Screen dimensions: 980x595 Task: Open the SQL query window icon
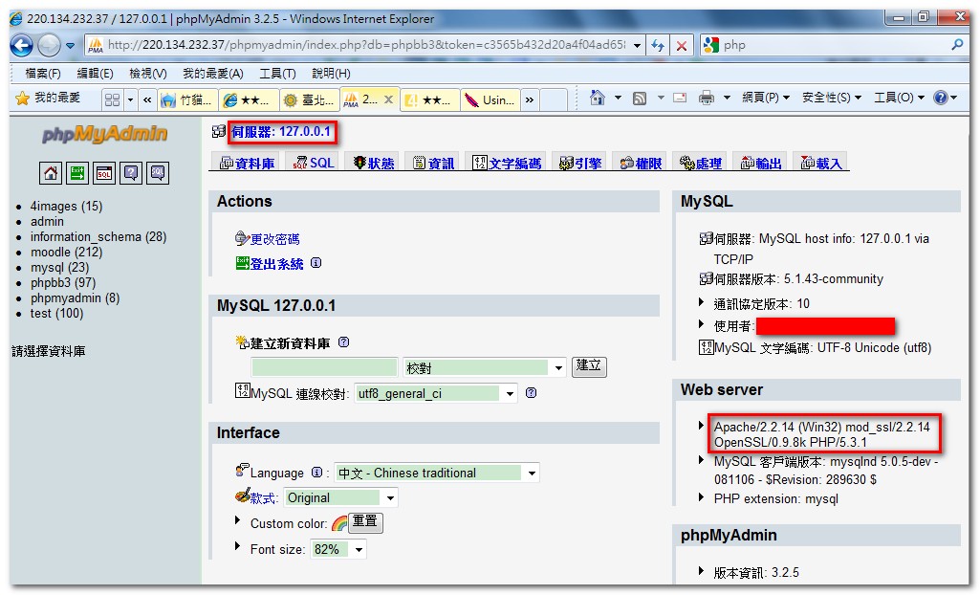(104, 172)
